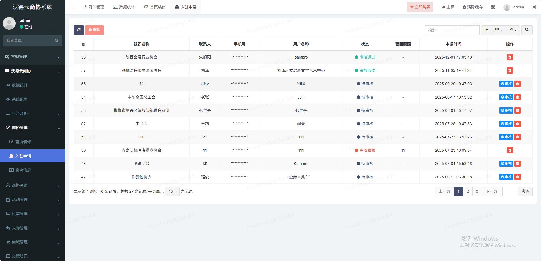The width and height of the screenshot is (541, 261).
Task: Go to page 2 of the records
Action: (x=468, y=191)
